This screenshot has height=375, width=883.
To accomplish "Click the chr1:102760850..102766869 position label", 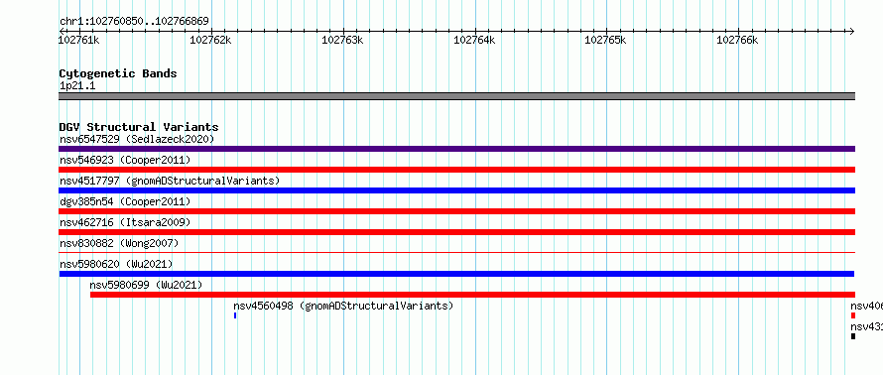I will [x=134, y=21].
